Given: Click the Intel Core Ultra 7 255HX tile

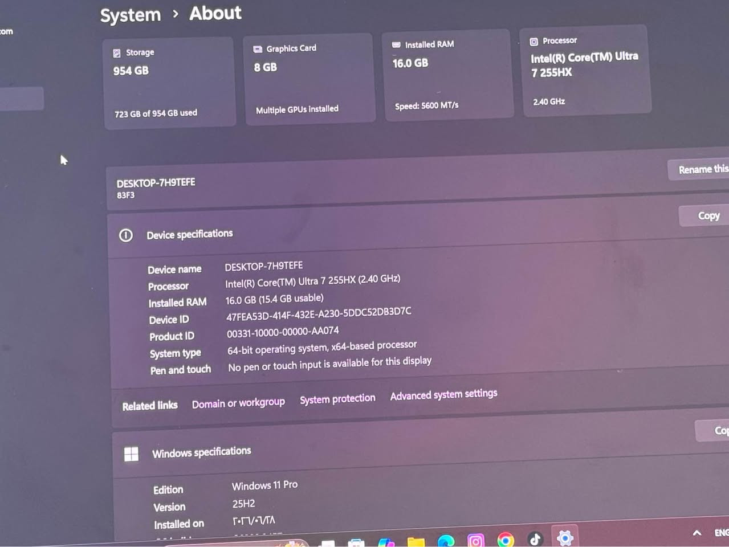Looking at the screenshot, I should point(586,71).
